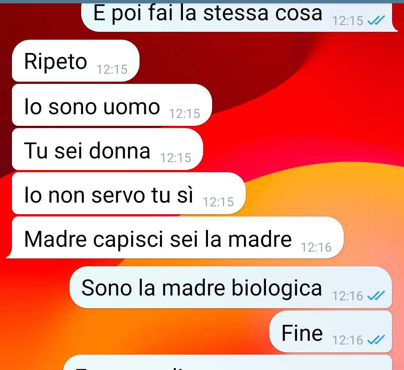Click read checkmarks on 'Fine' message

point(376,340)
